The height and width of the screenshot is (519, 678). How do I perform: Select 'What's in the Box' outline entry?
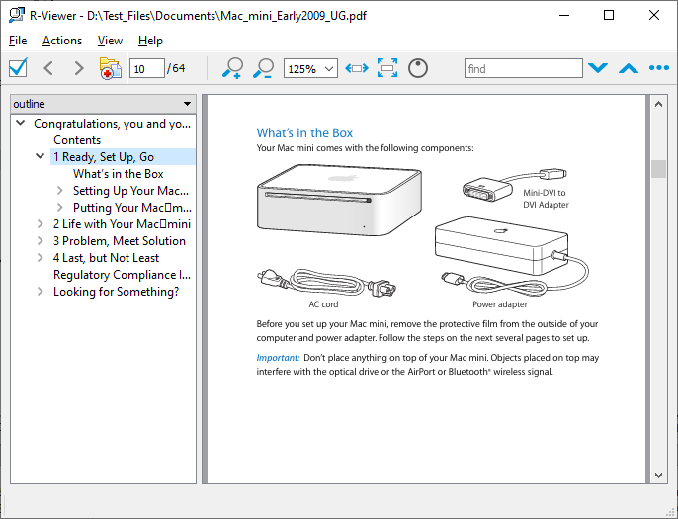118,174
